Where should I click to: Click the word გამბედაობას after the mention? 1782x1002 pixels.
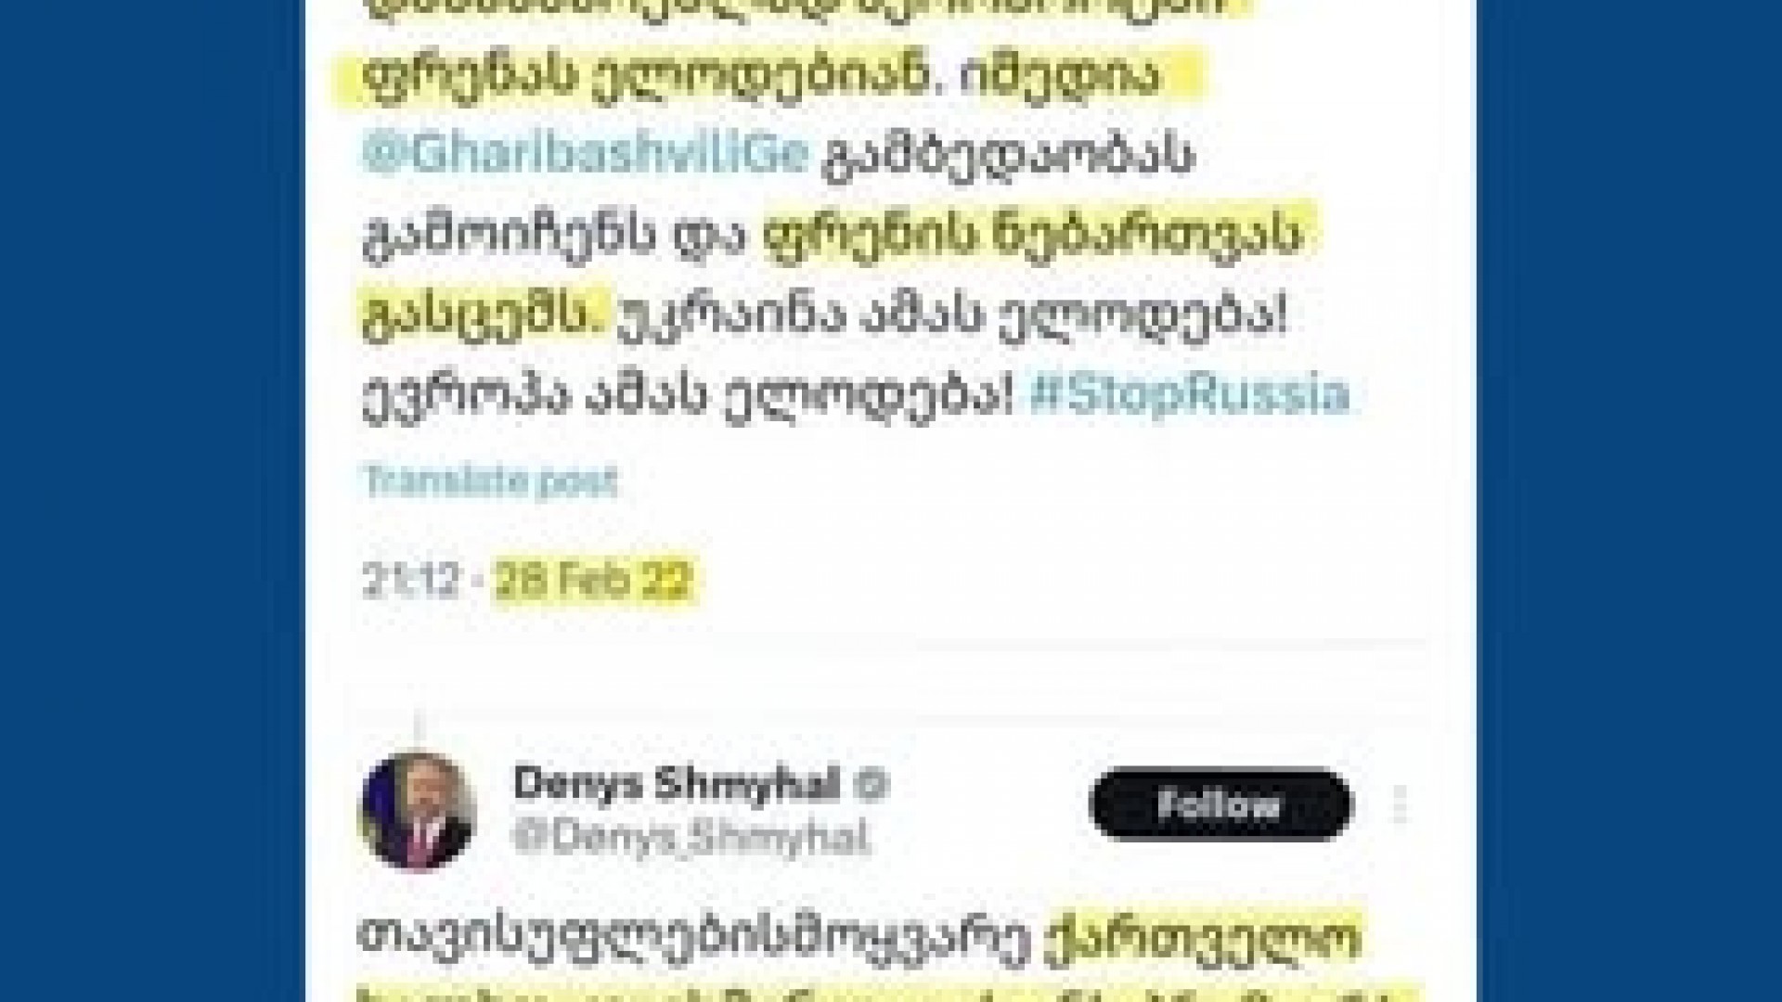1006,155
